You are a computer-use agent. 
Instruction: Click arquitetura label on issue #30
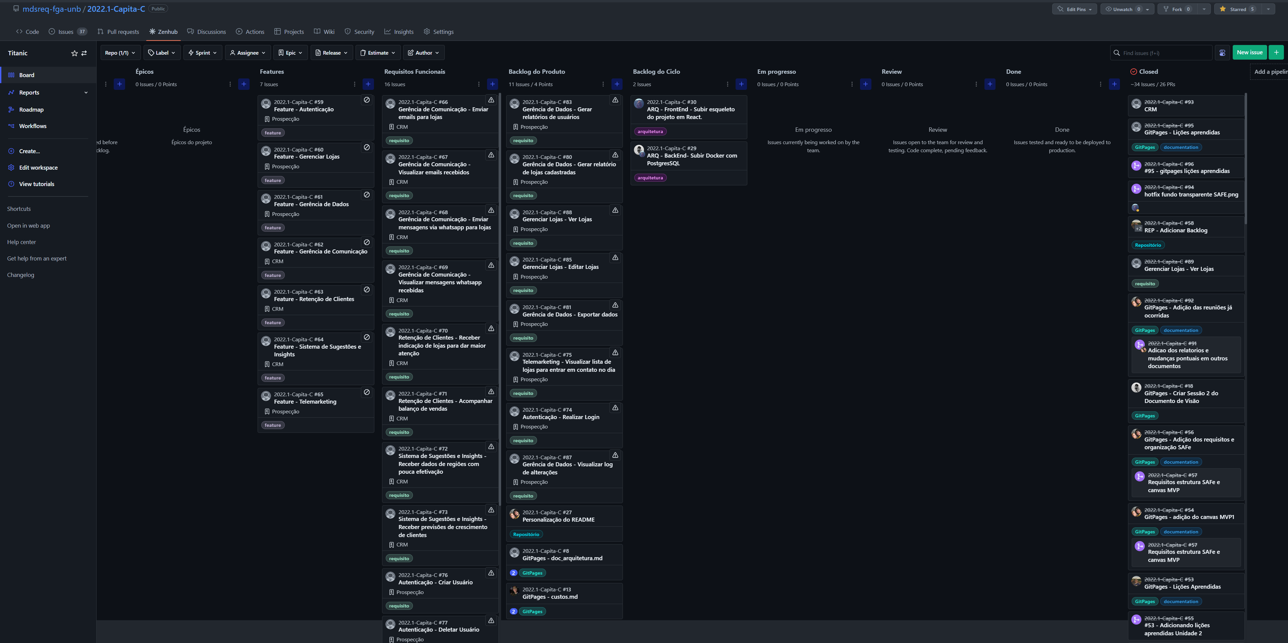(x=650, y=131)
